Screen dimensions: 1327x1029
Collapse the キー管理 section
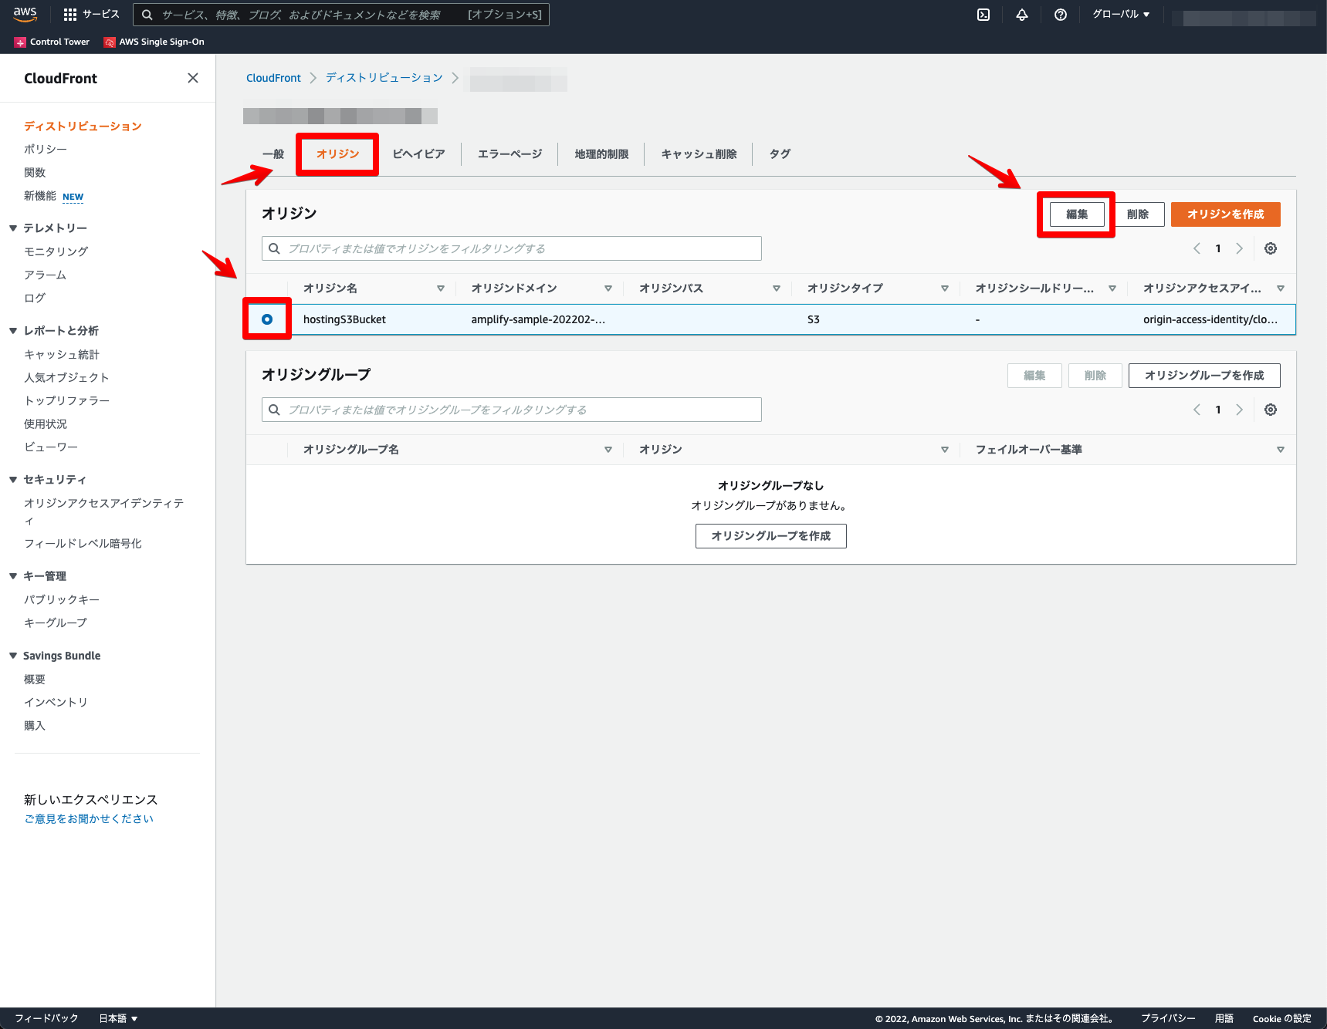13,576
